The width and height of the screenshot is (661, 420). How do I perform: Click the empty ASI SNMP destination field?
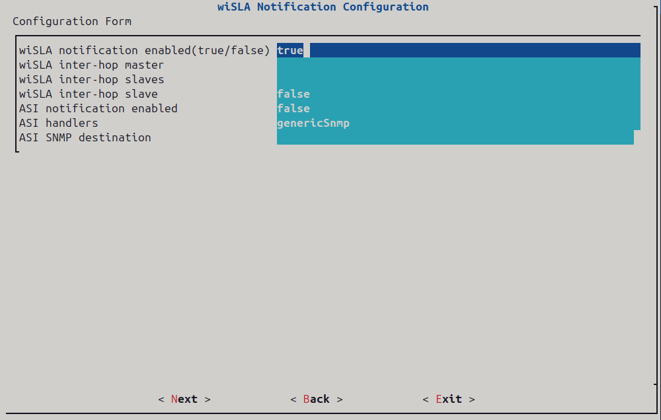pos(455,137)
